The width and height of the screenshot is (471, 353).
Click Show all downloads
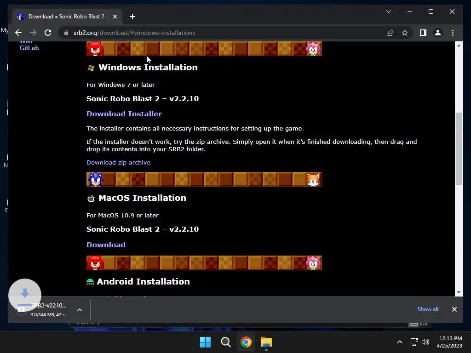point(428,309)
